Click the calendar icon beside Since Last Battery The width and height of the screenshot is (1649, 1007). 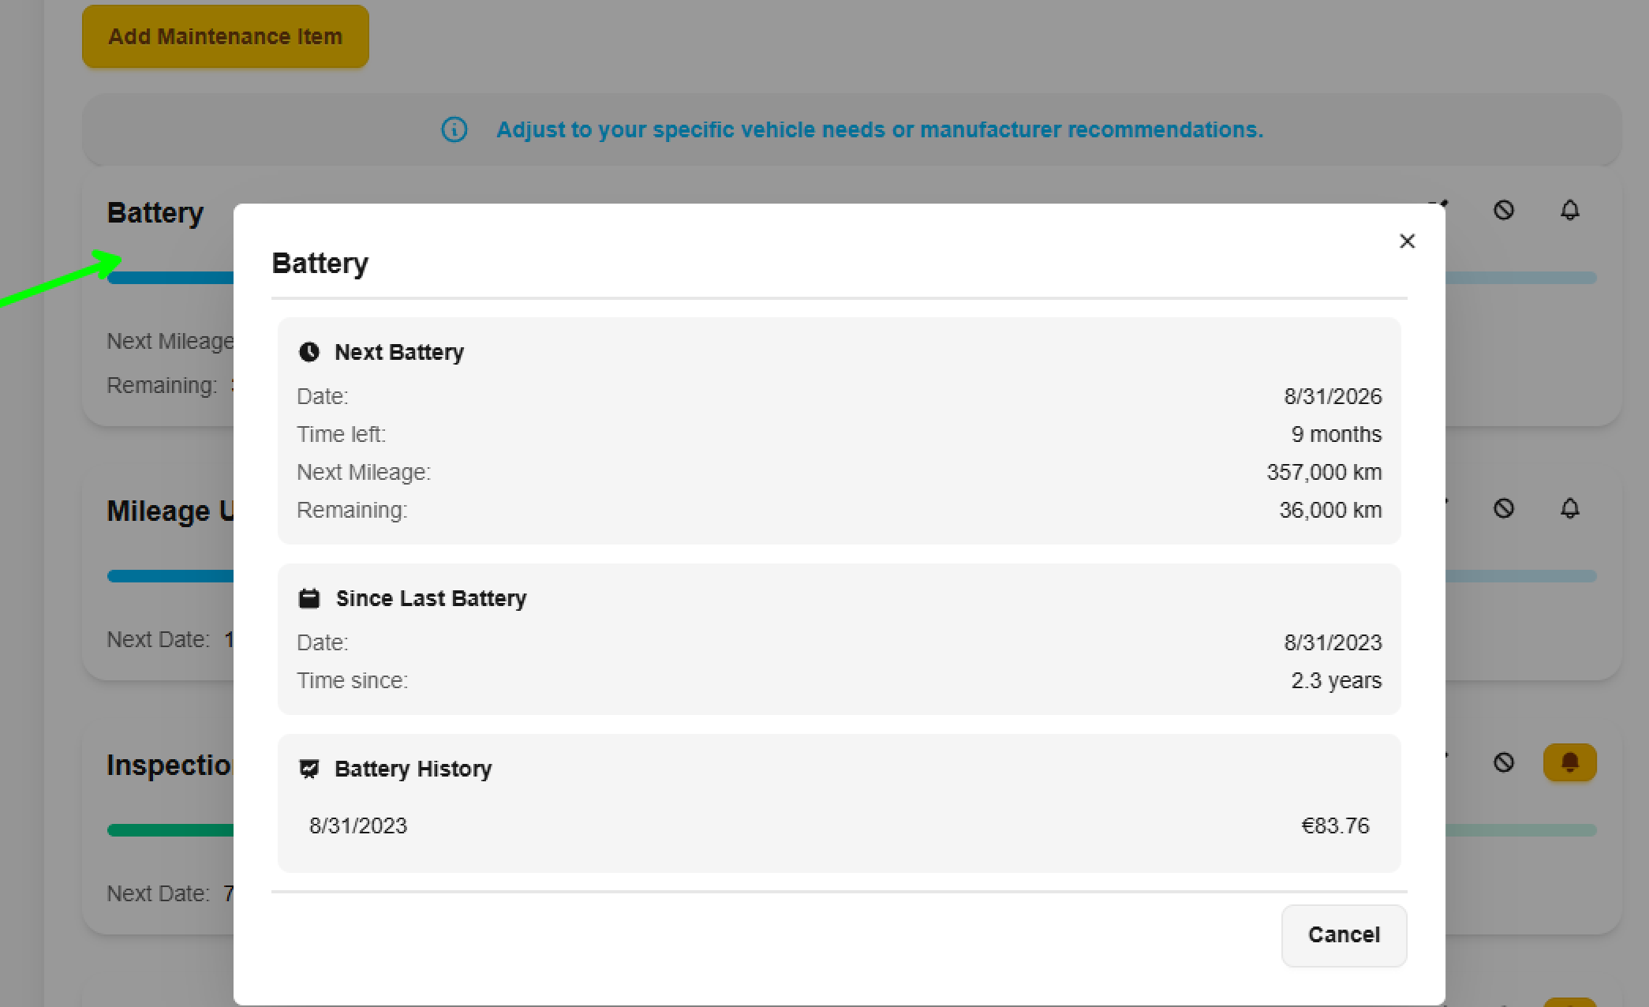[x=309, y=598]
